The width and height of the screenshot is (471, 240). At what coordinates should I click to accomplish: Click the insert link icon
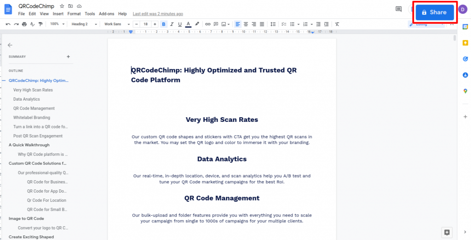[208, 24]
